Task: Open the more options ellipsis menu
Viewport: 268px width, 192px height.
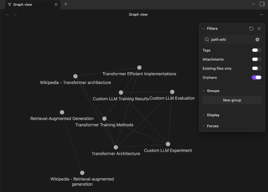Action: click(261, 15)
